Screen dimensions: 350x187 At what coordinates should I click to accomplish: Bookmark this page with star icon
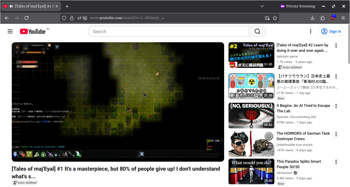click(275, 18)
